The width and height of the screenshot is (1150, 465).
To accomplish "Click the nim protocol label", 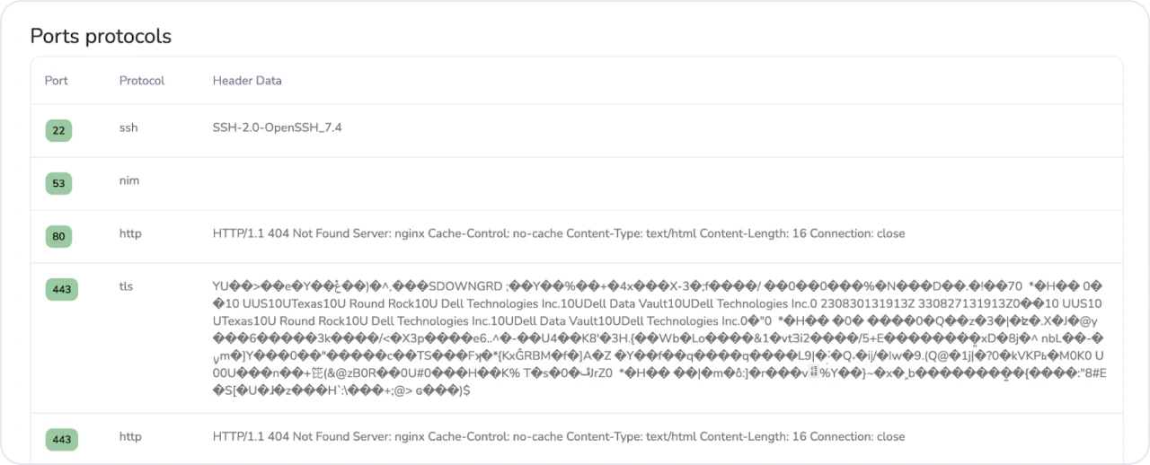I will coord(129,180).
